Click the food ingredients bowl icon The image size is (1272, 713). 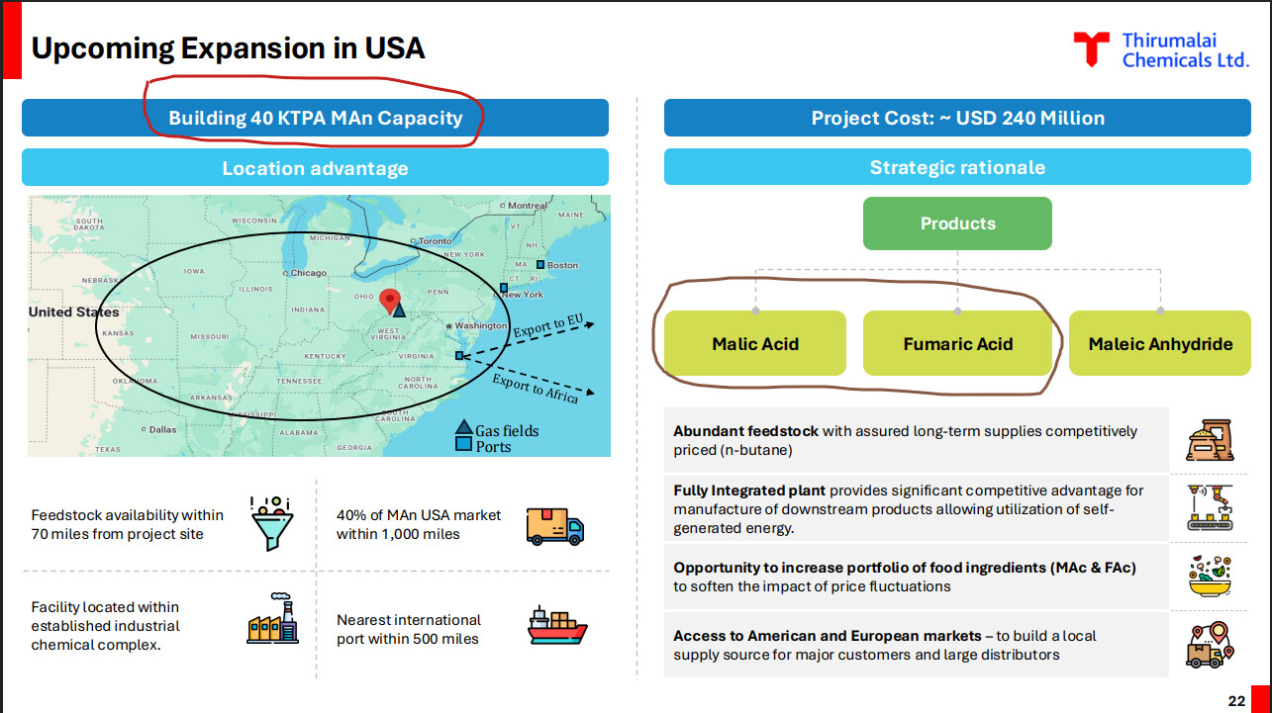[x=1210, y=575]
